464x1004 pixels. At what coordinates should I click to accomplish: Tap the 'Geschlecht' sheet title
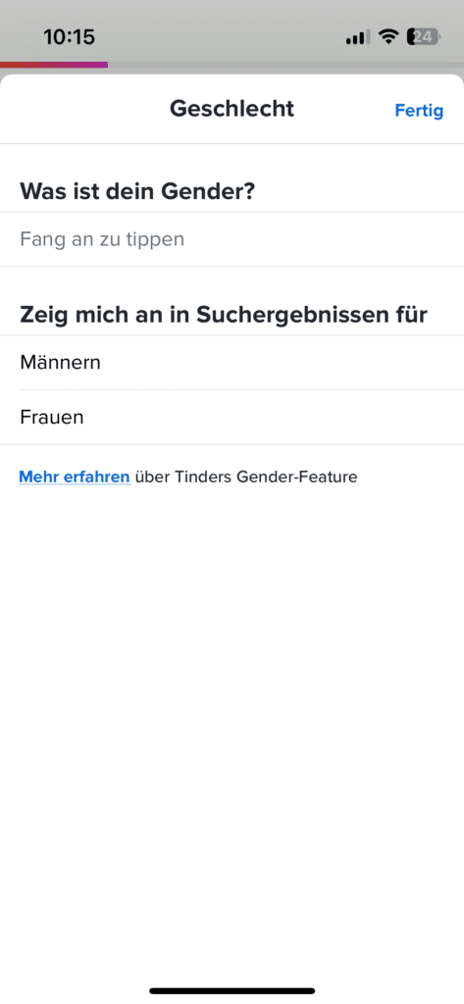[232, 109]
